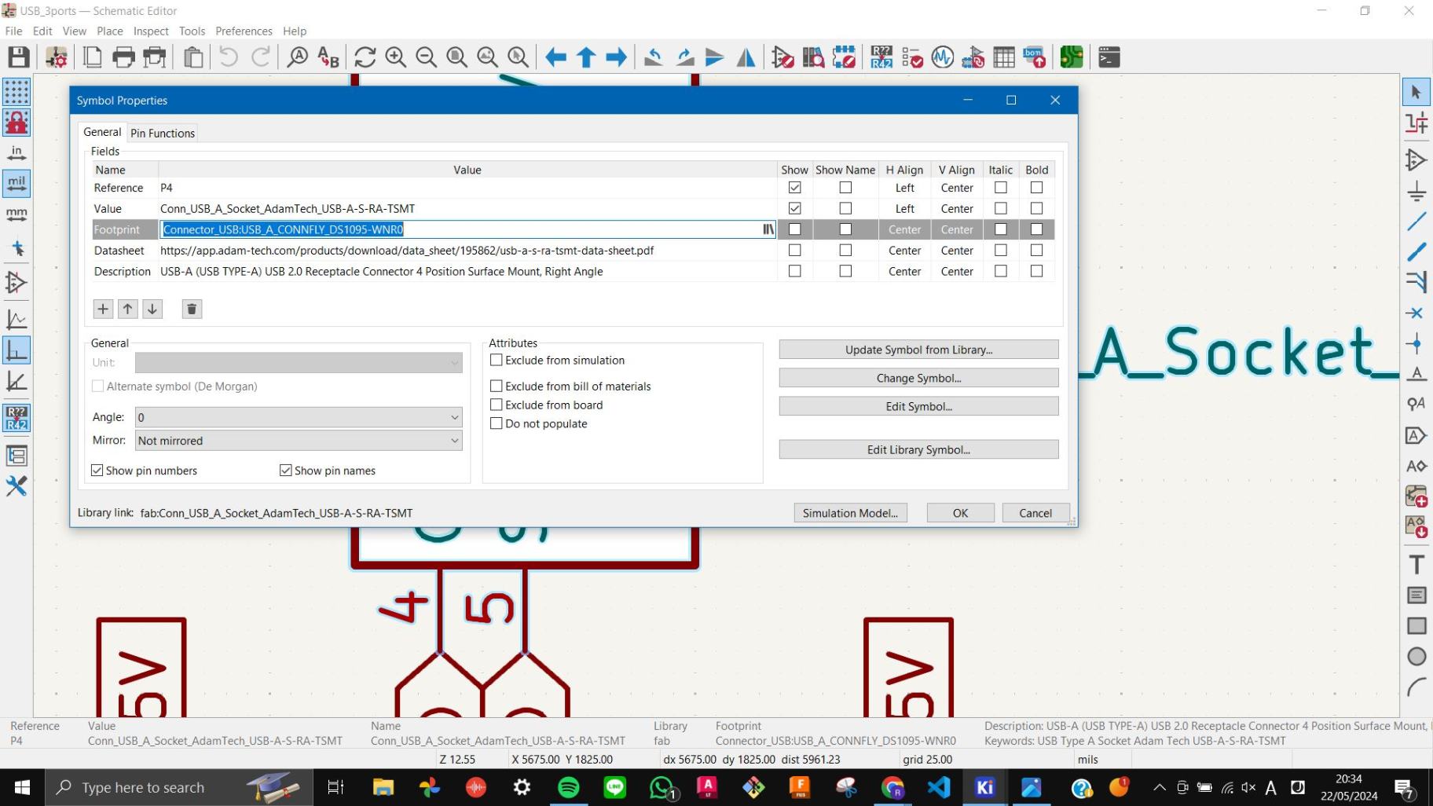The image size is (1433, 806).
Task: Toggle Exclude from bill of materials
Action: click(x=570, y=387)
